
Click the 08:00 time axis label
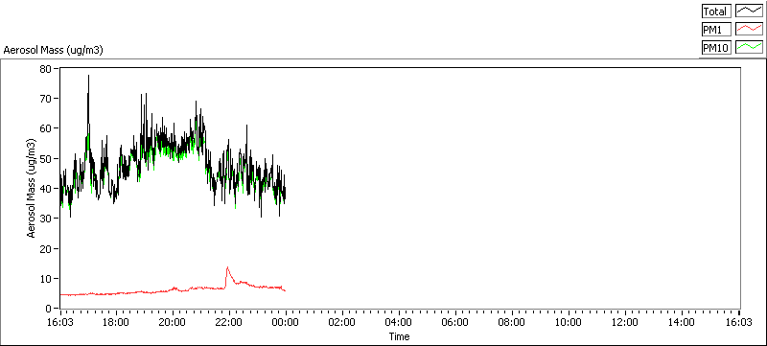(512, 322)
